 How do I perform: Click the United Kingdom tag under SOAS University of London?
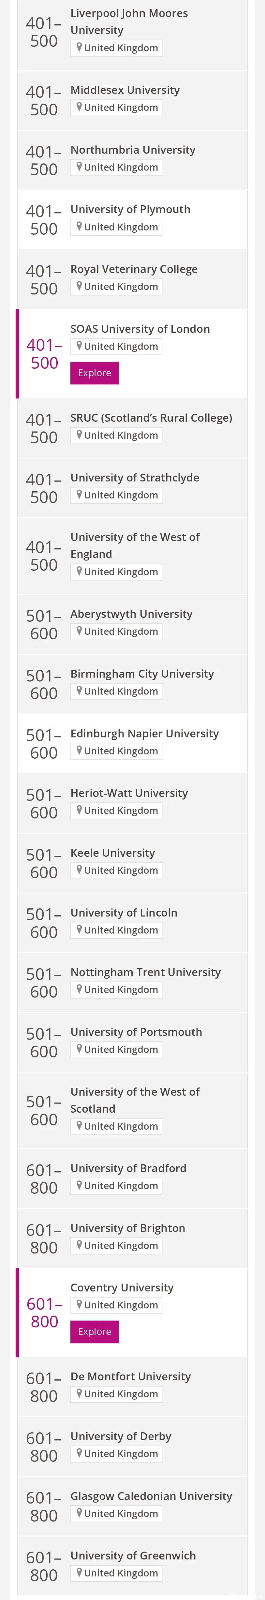(116, 346)
